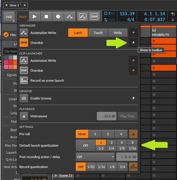Toggle metronome during pre-roll icon
Image resolution: width=177 pixels, height=180 pixels.
click(133, 134)
